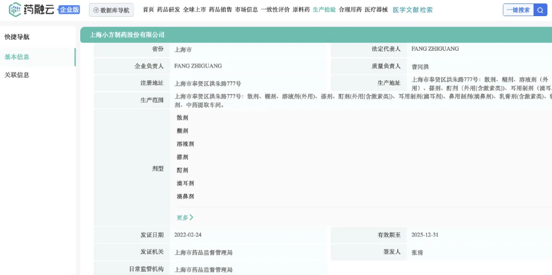Click the 快捷导航 sidebar heading
This screenshot has height=275, width=552.
[x=17, y=37]
